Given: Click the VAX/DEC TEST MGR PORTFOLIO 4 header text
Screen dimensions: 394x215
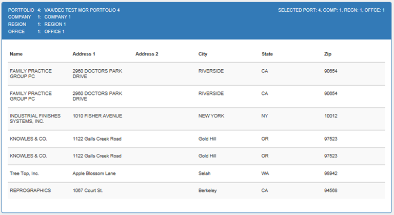Looking at the screenshot, I should tap(82, 10).
